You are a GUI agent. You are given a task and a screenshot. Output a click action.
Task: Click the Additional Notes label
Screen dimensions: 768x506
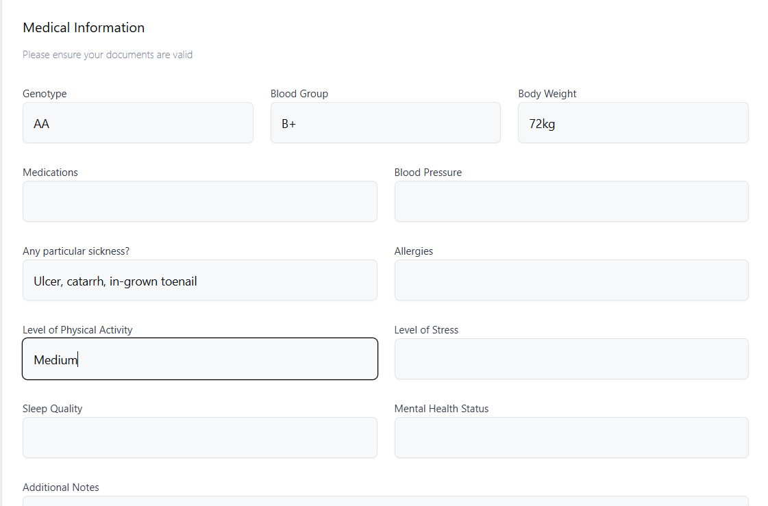61,488
